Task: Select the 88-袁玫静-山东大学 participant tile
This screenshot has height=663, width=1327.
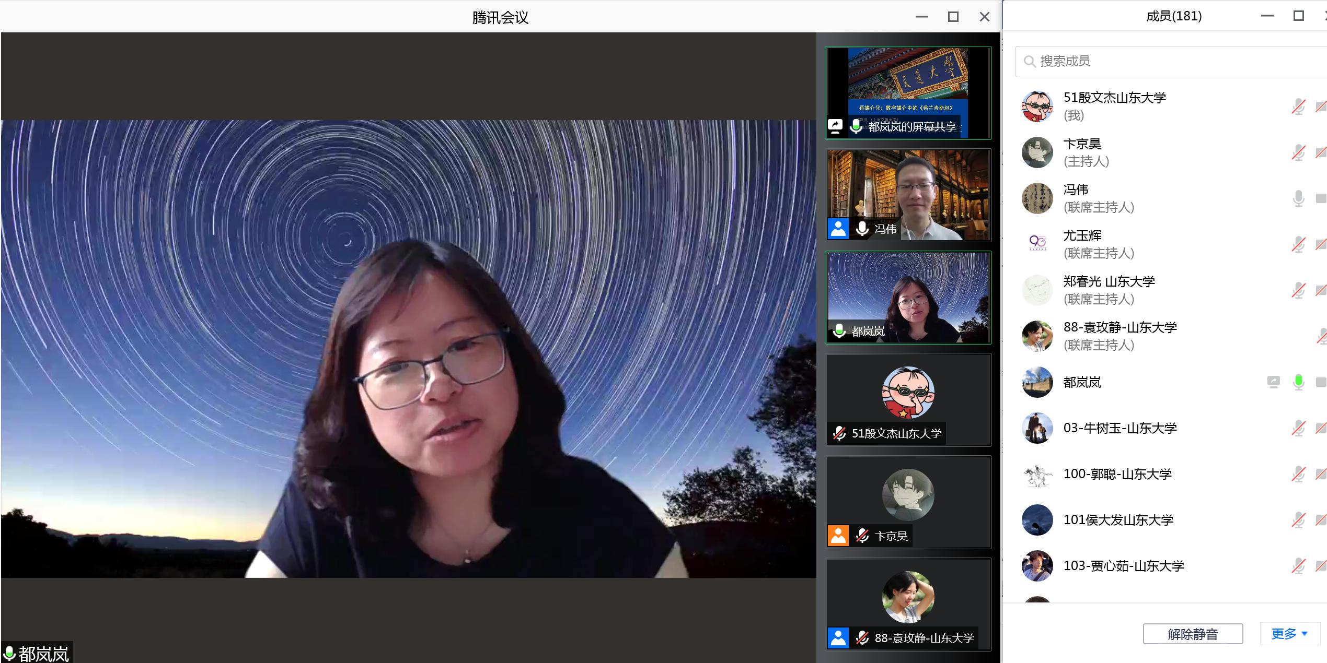Action: [x=908, y=605]
